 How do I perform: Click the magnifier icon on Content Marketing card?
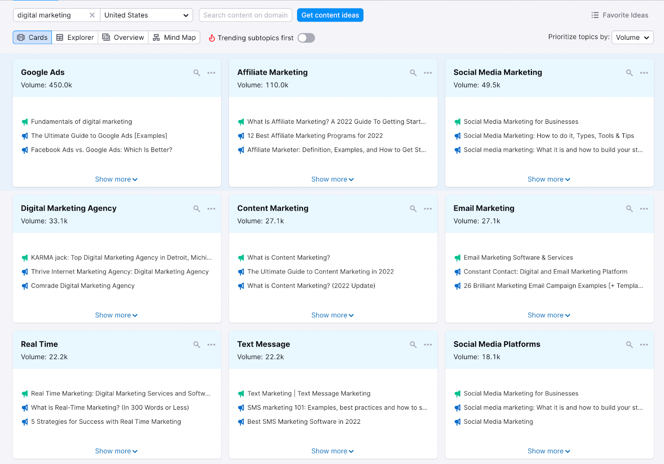pos(413,209)
